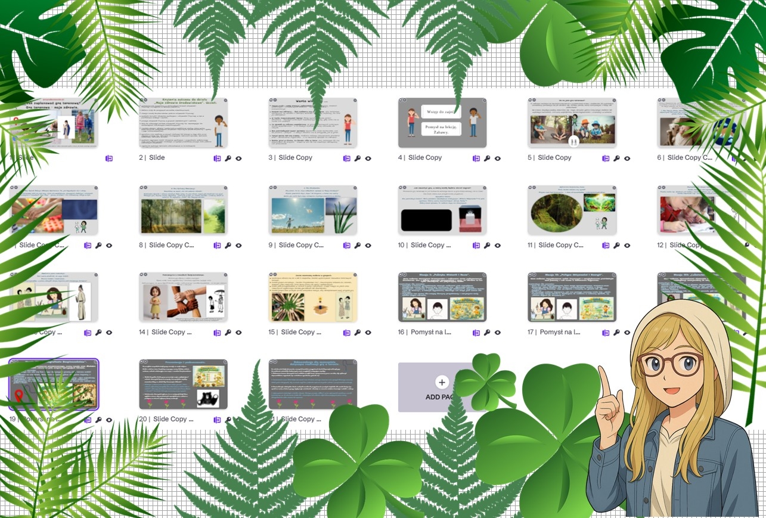The image size is (766, 518).
Task: Select the slide 20 dark thumbnail
Action: point(183,384)
